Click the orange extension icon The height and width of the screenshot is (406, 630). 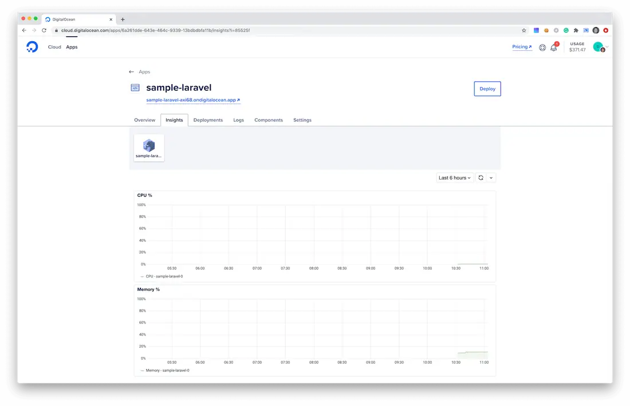(546, 30)
